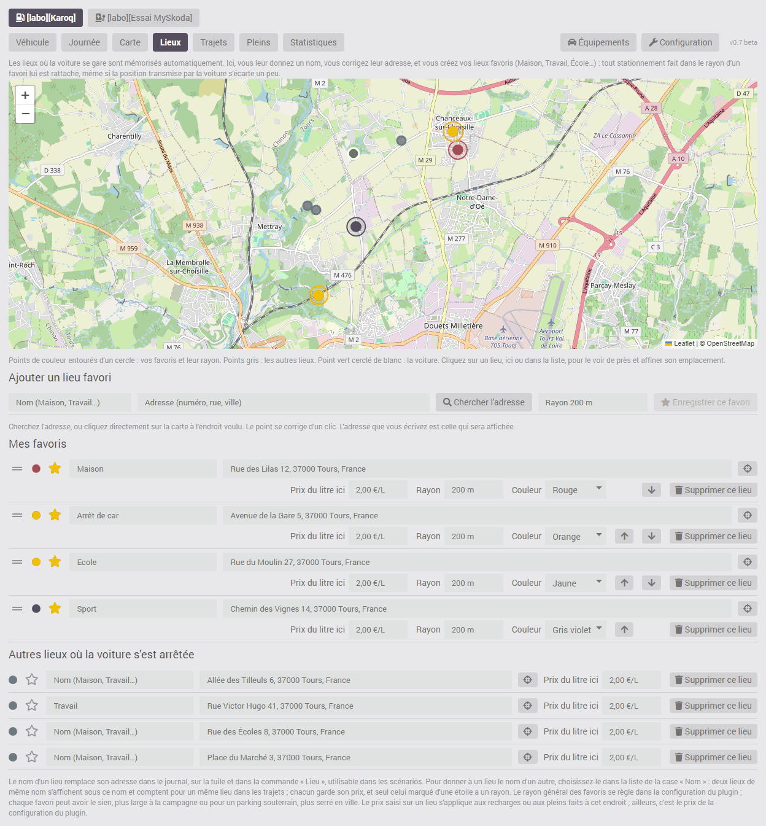Star Allée des Tilleuls 6 as favorite
The width and height of the screenshot is (766, 826).
[x=32, y=680]
